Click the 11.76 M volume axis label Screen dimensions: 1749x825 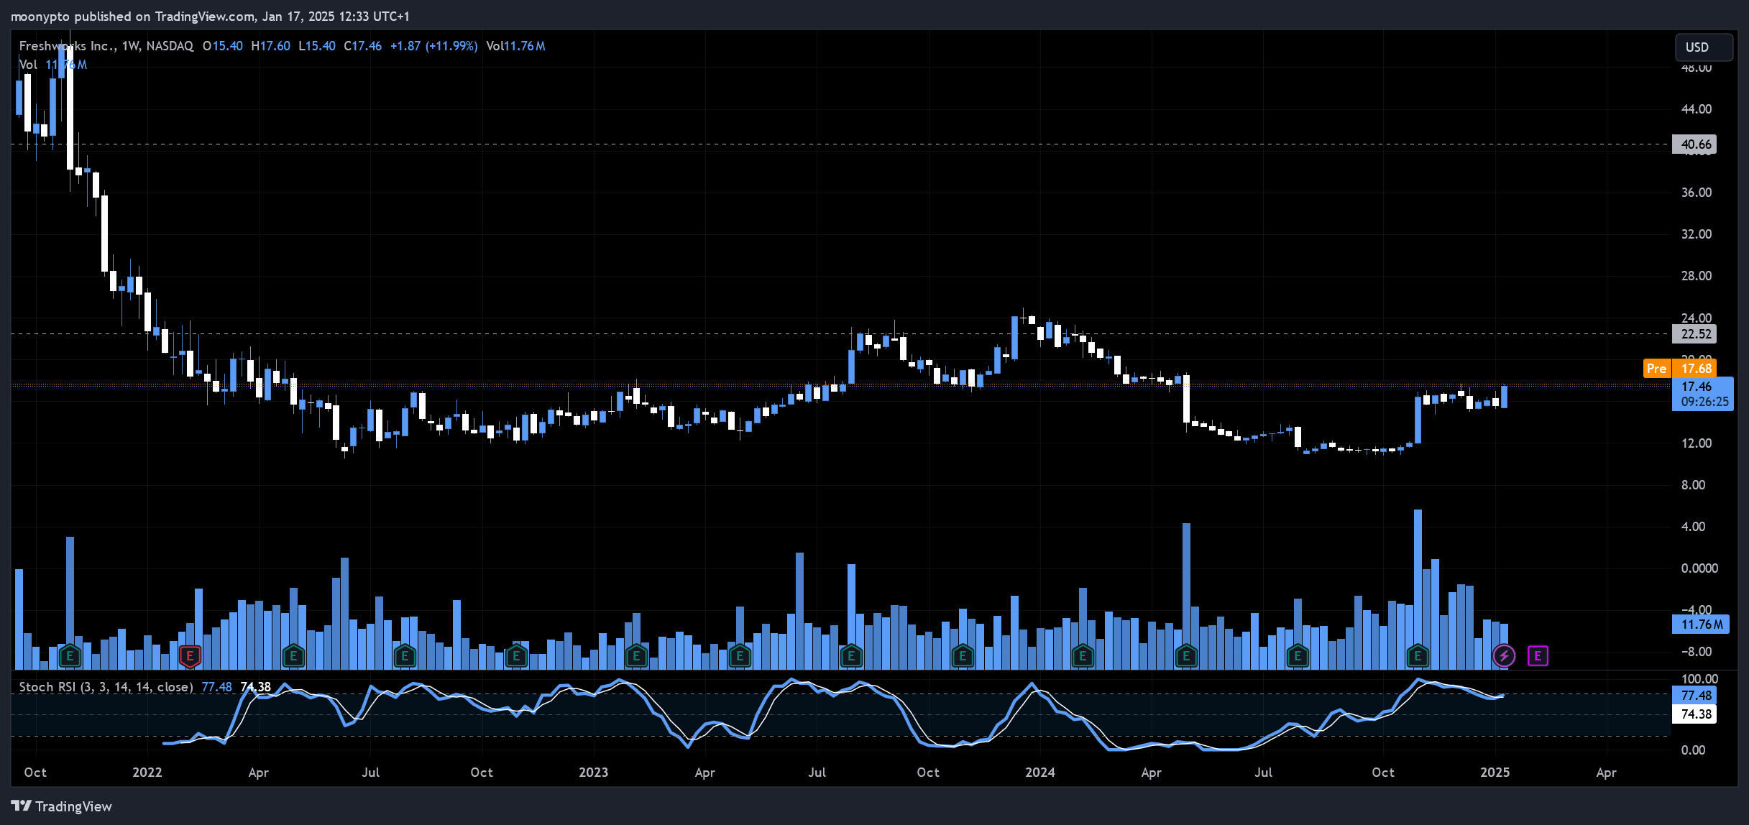(1701, 624)
